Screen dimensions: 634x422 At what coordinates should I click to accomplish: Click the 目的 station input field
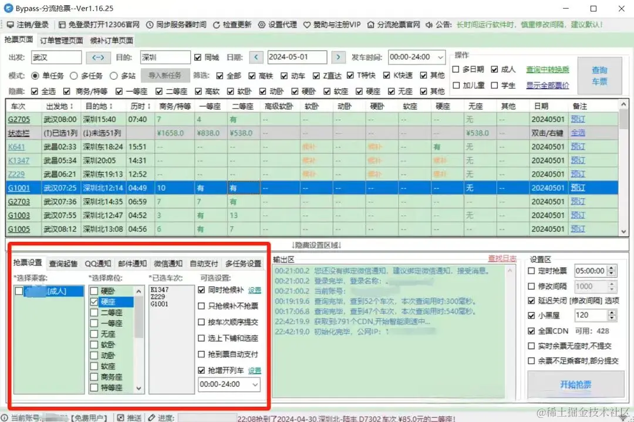pyautogui.click(x=165, y=58)
